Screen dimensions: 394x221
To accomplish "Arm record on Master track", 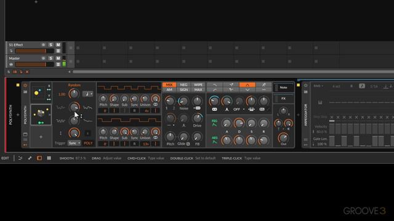I will coord(44,58).
